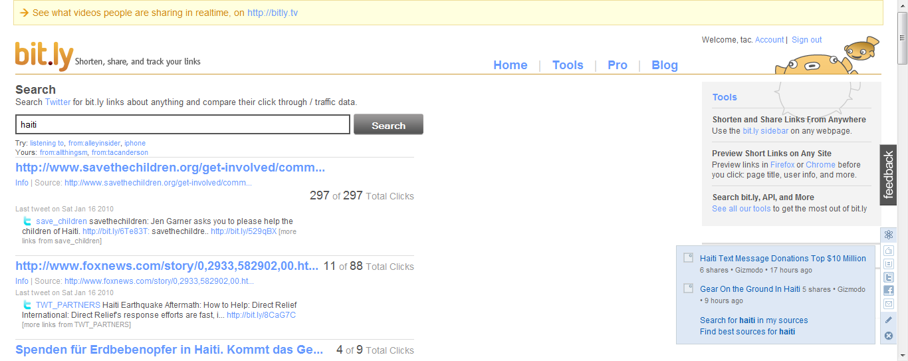Open the Home navigation tab
The image size is (908, 361).
click(x=511, y=65)
